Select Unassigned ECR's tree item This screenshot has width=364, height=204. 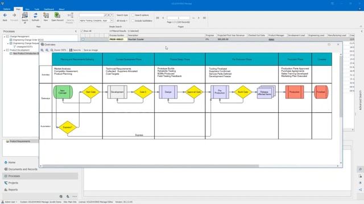coord(23,46)
